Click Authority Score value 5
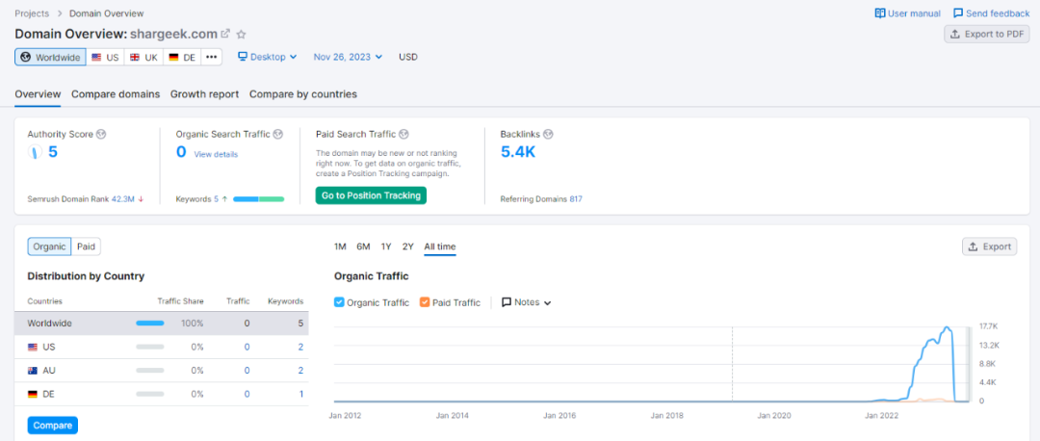Screen dimensions: 1040x441 [53, 152]
